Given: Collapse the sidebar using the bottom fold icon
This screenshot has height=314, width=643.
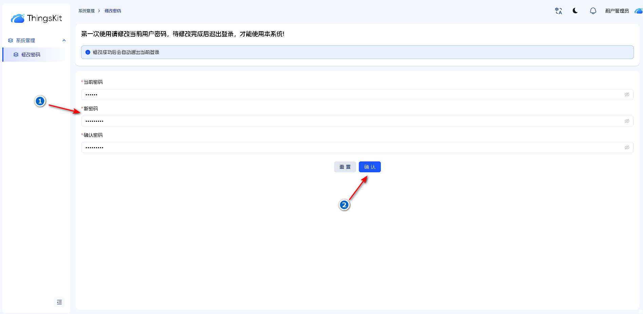Looking at the screenshot, I should click(59, 302).
